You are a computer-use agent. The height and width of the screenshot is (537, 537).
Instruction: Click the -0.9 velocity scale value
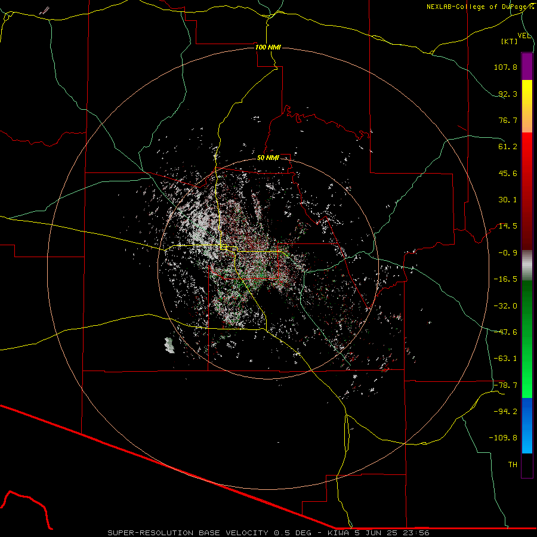(x=508, y=253)
